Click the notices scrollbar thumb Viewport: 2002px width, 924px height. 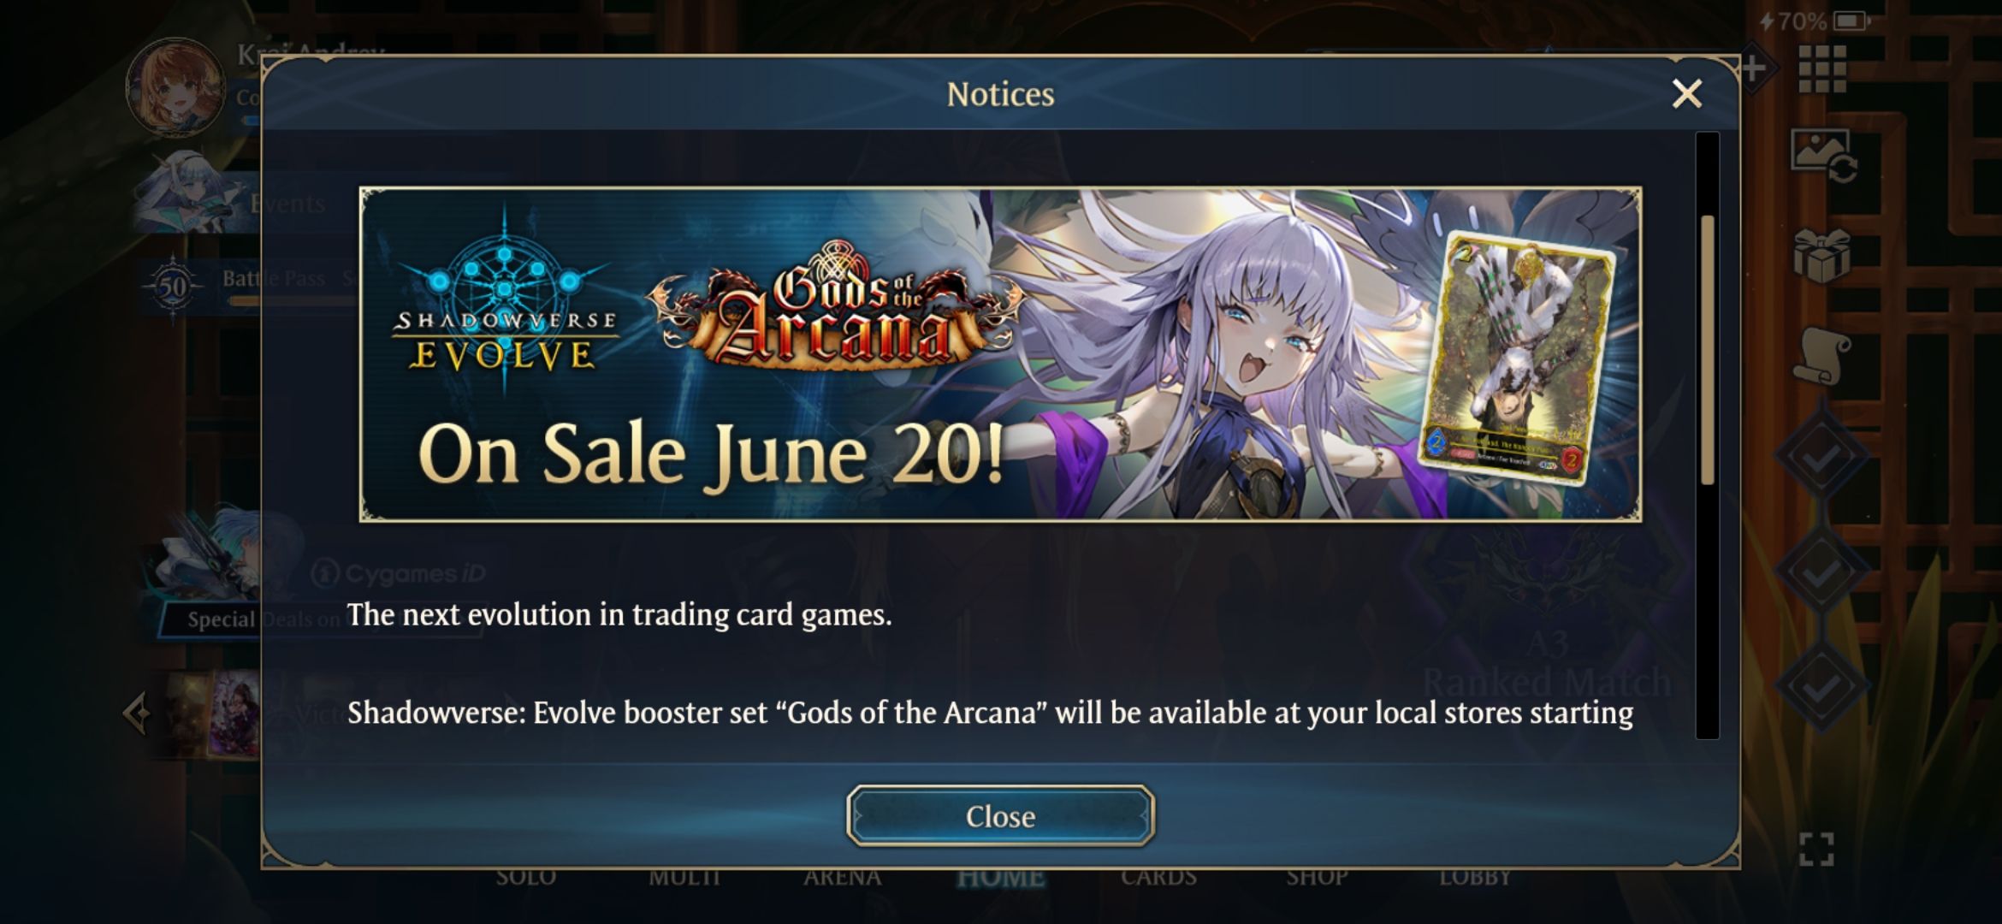tap(1707, 349)
